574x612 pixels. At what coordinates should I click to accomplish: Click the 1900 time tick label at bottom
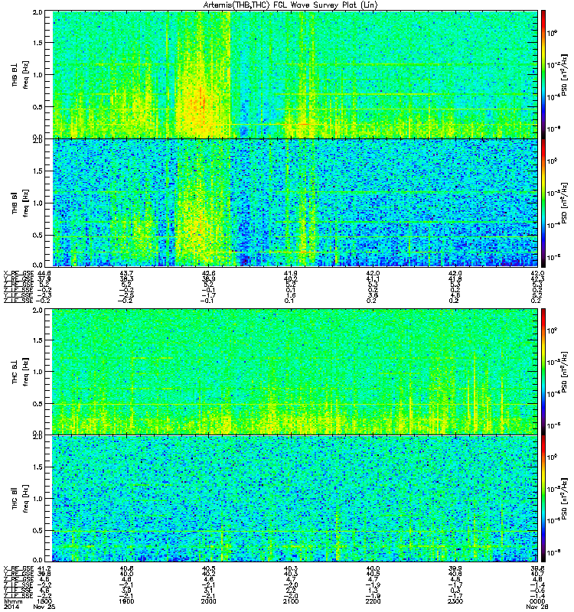[126, 601]
